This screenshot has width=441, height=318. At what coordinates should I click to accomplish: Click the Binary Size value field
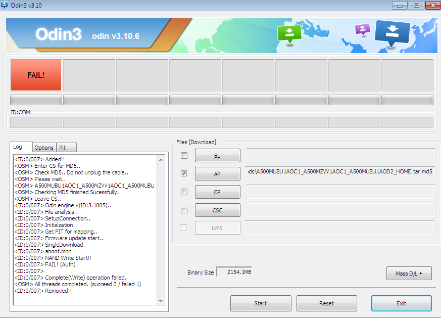point(234,272)
